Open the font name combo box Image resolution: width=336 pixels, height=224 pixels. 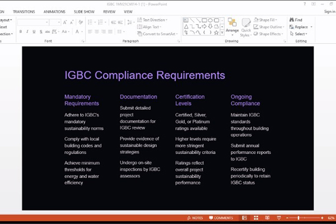pos(33,22)
